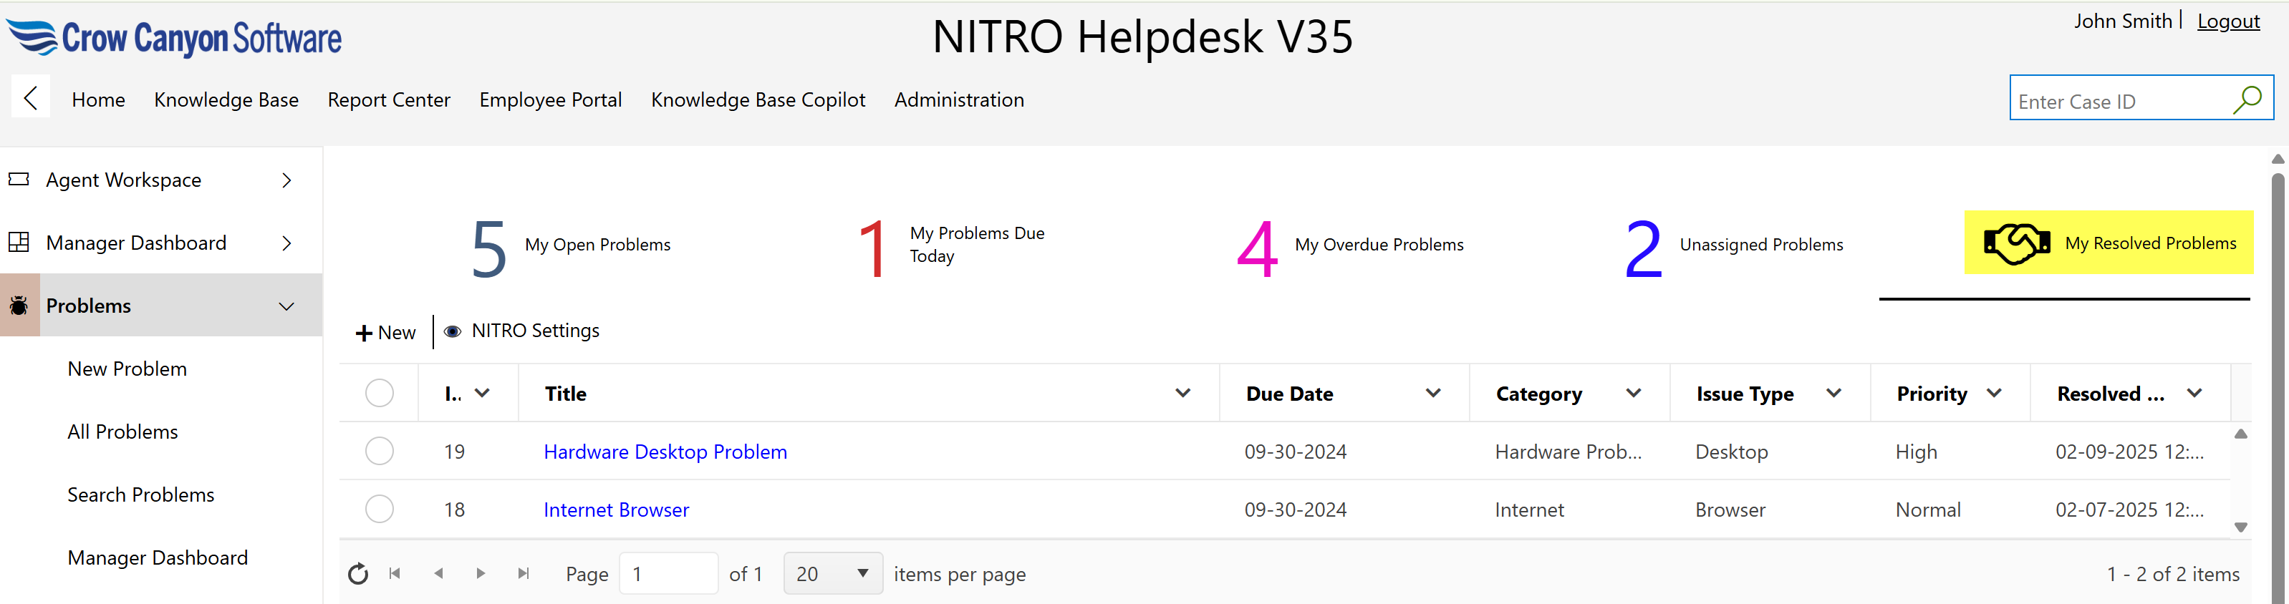
Task: Open the Administration menu item
Action: point(959,99)
